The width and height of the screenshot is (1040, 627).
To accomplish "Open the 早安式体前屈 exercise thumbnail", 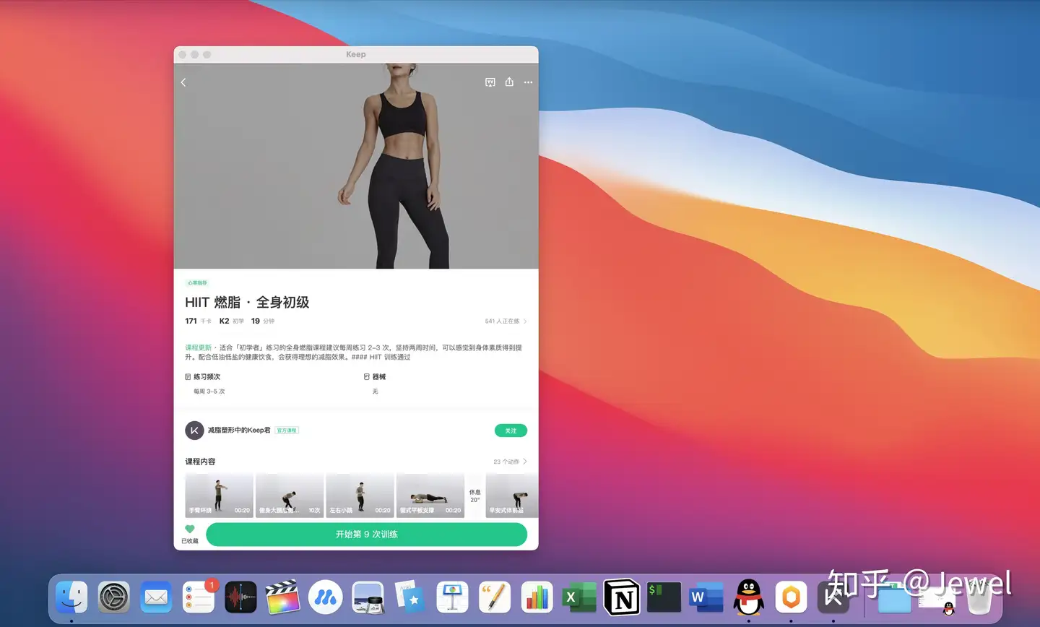I will [512, 495].
